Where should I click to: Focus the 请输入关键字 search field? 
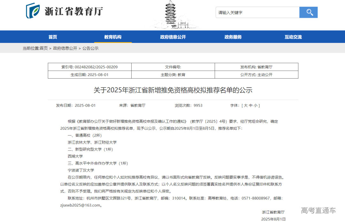[x=257, y=12]
